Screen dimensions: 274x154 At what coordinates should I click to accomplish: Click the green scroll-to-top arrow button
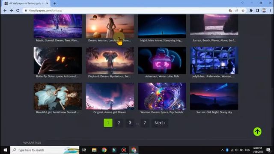click(x=257, y=132)
